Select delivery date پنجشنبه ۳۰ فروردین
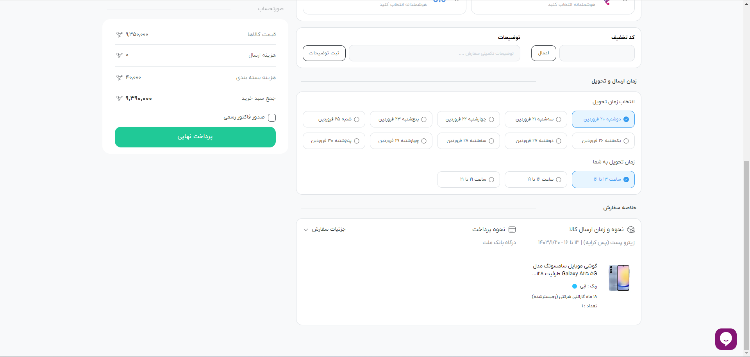750x357 pixels. tap(334, 141)
